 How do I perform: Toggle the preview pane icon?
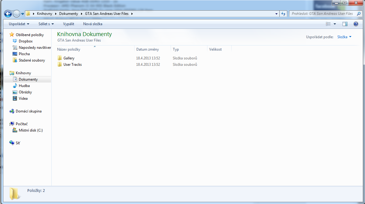click(x=345, y=24)
